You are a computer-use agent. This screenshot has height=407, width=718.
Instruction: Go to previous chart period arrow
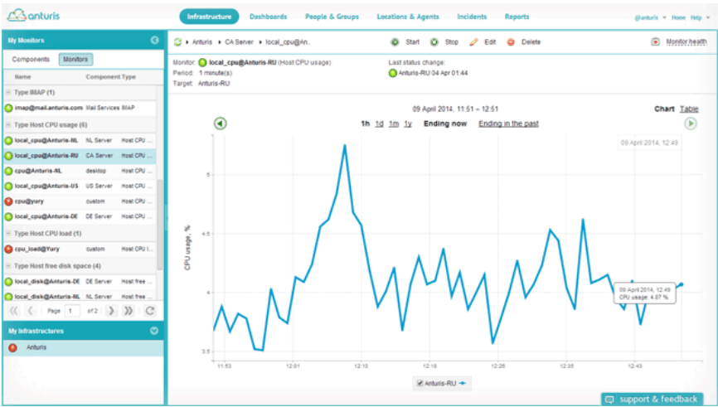click(221, 124)
